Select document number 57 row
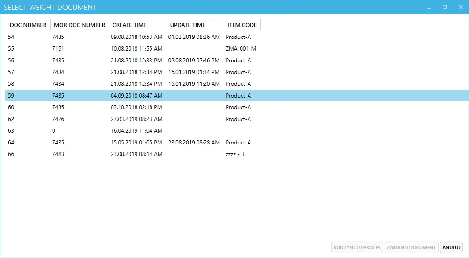469x258 pixels. tap(237, 72)
